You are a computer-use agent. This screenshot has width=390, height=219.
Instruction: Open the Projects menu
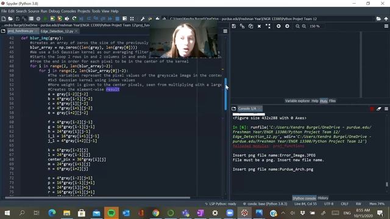84,11
